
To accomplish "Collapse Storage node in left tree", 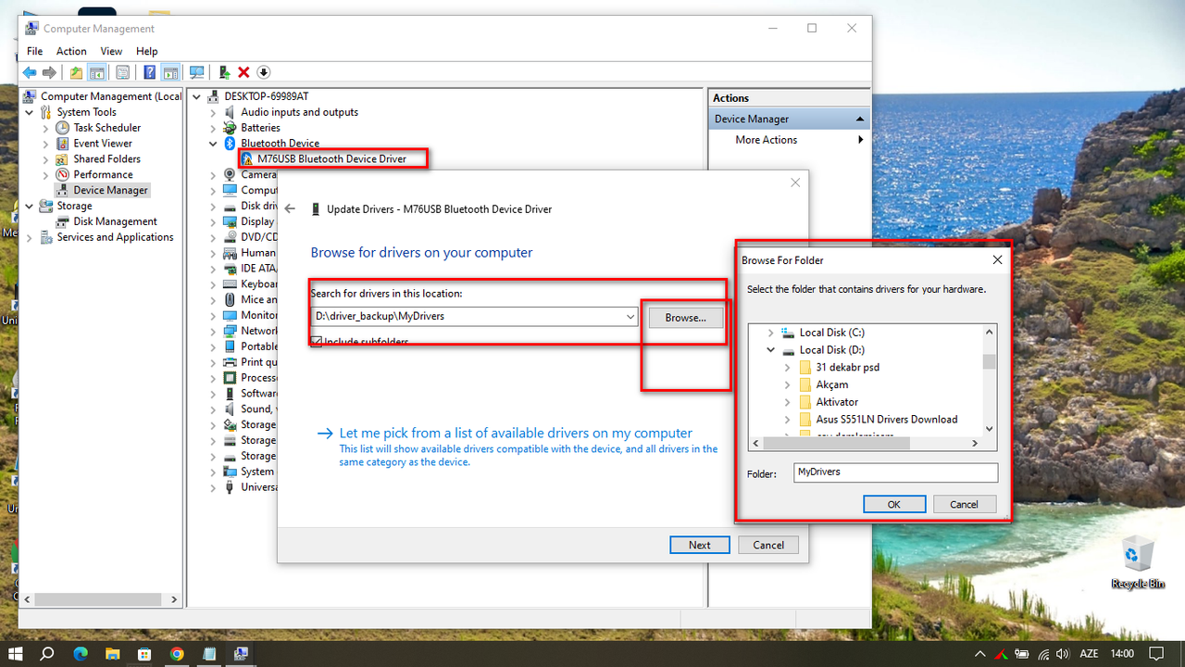I will 29,206.
